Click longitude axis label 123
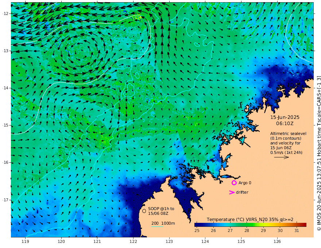 (169, 241)
